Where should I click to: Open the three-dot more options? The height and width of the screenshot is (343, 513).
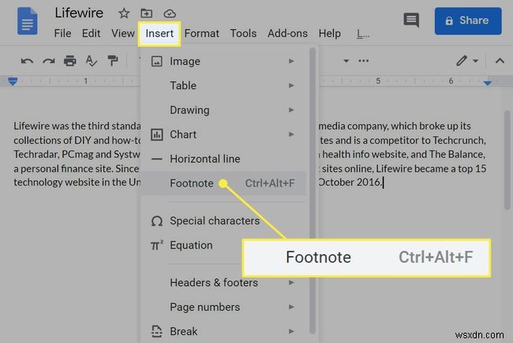364,61
